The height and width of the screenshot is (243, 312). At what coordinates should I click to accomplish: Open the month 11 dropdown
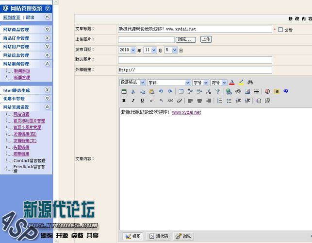(150, 50)
